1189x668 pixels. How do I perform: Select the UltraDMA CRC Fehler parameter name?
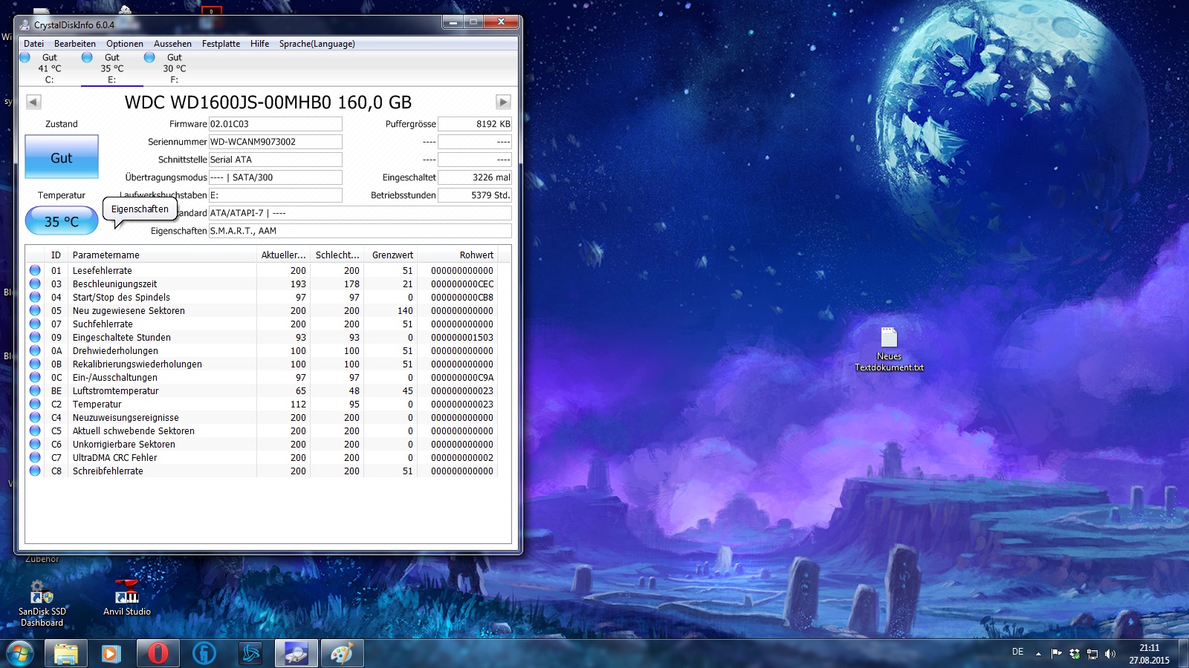pos(114,458)
